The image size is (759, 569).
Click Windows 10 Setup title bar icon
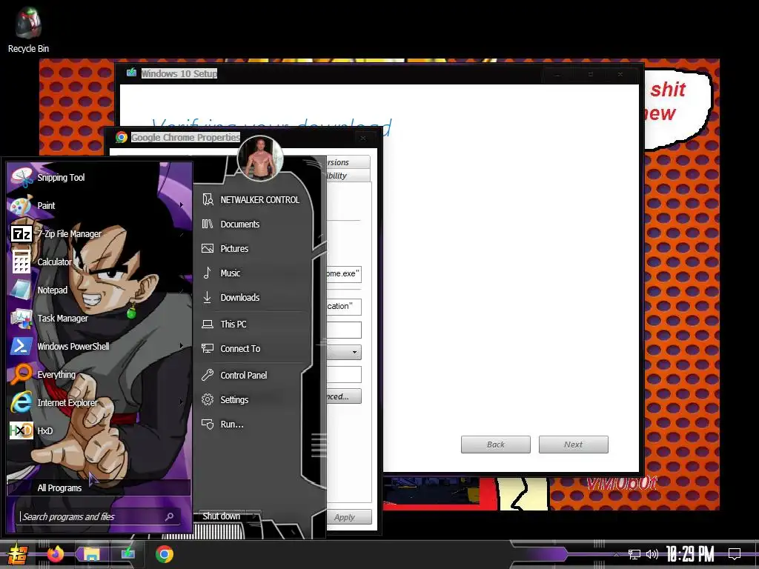132,73
